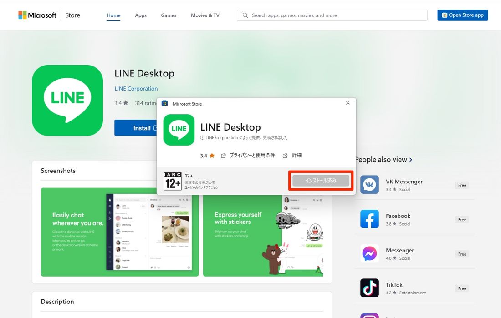Open the 詳細 details link in popup
Viewport: 501px width, 318px height.
pos(297,156)
